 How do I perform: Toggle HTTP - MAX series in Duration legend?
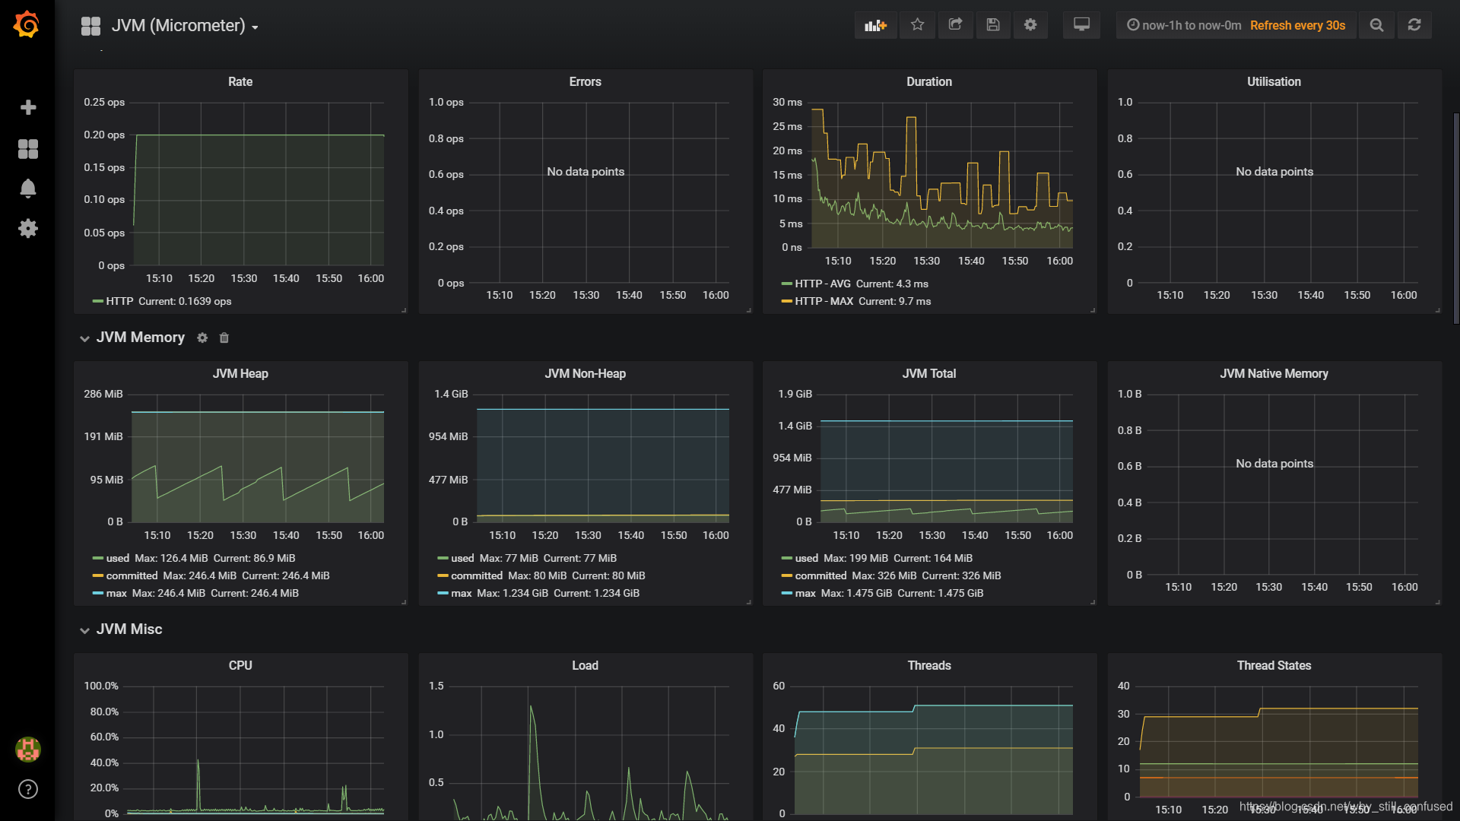tap(824, 301)
